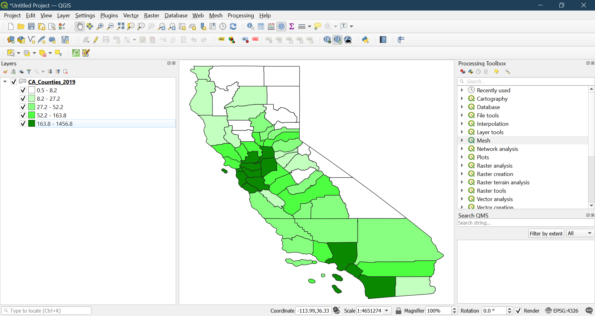Toggle the Render checkbox in status bar
This screenshot has width=595, height=316.
coord(518,311)
